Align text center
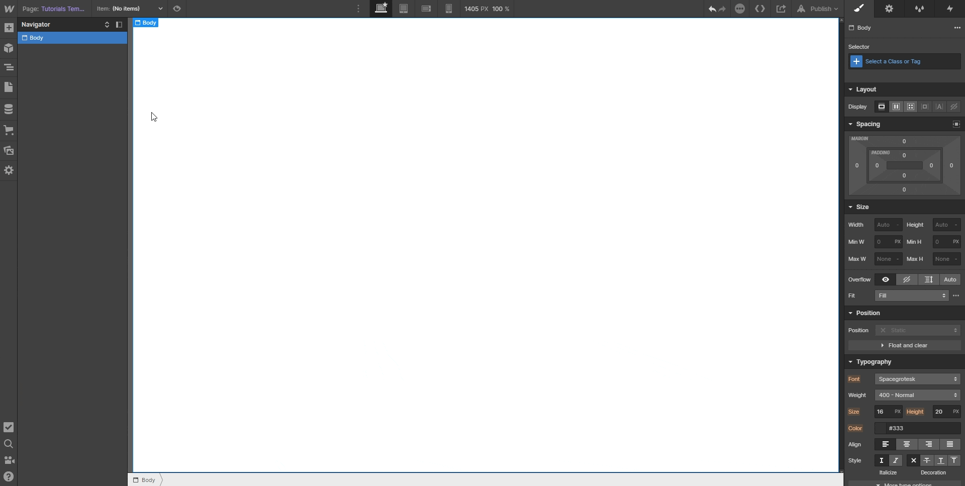This screenshot has height=486, width=965. pyautogui.click(x=907, y=444)
